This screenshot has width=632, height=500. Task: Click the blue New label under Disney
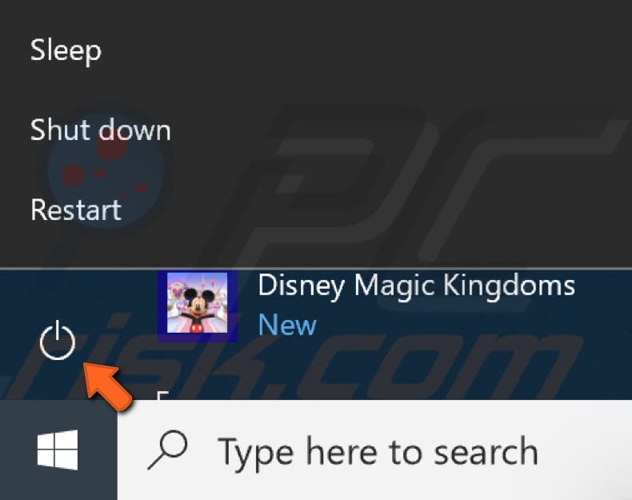[287, 325]
